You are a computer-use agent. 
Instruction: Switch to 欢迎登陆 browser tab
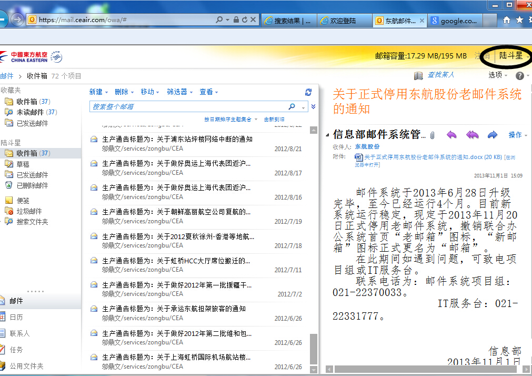(344, 21)
